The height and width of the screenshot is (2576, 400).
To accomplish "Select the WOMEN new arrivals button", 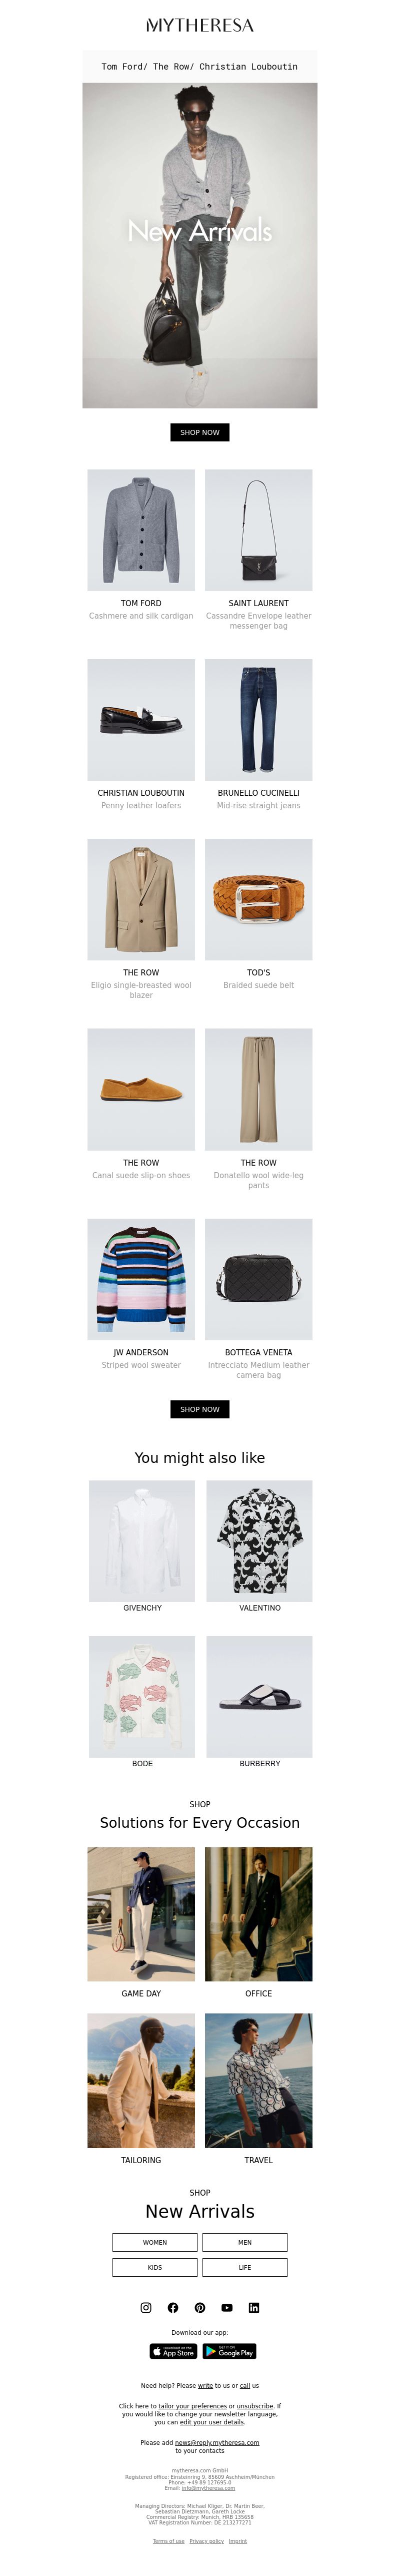I will [x=155, y=2242].
